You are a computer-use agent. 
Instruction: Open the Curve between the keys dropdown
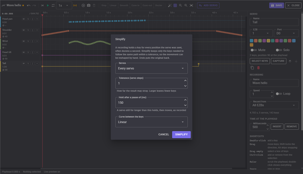(151, 122)
